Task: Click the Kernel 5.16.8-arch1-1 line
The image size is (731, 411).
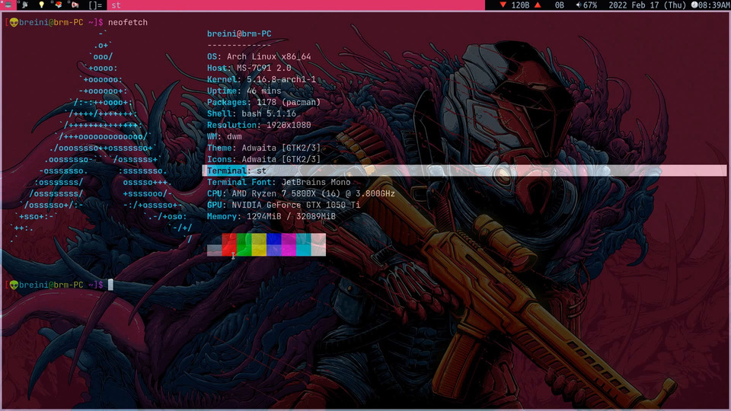Action: pos(261,79)
